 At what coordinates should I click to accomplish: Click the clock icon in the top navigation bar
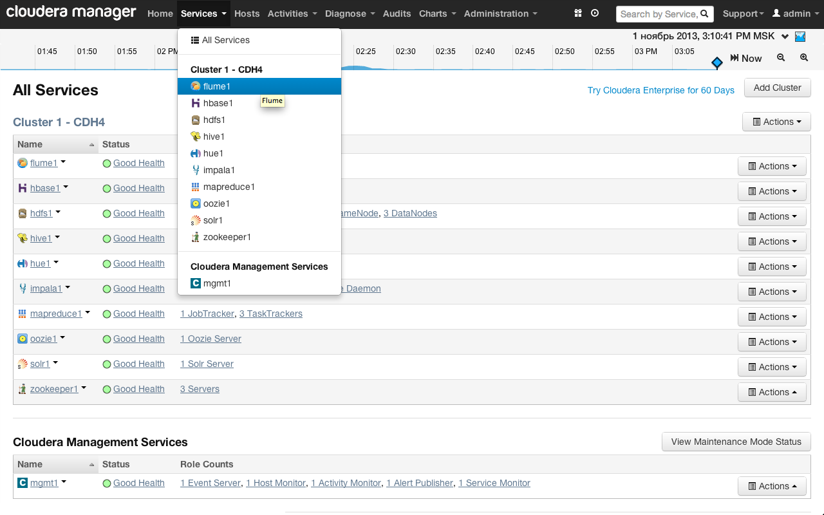point(595,14)
